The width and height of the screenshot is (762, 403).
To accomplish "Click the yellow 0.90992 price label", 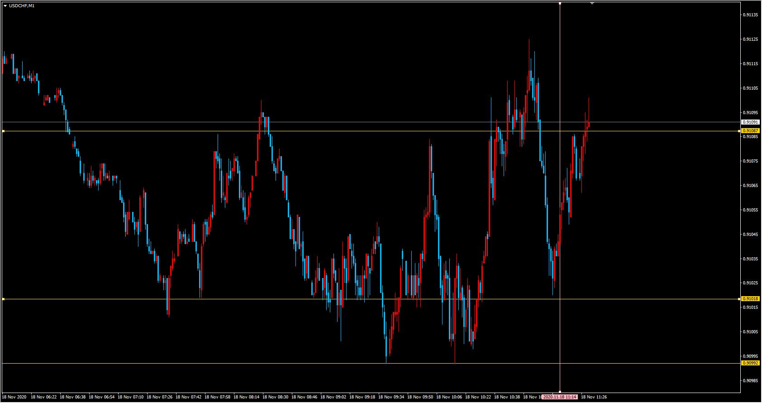I will [750, 363].
